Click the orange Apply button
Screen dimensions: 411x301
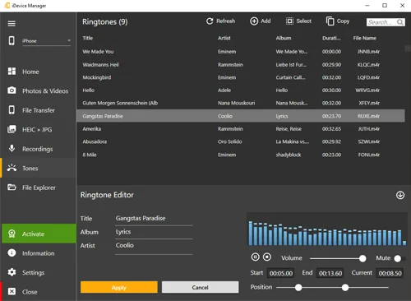click(119, 287)
